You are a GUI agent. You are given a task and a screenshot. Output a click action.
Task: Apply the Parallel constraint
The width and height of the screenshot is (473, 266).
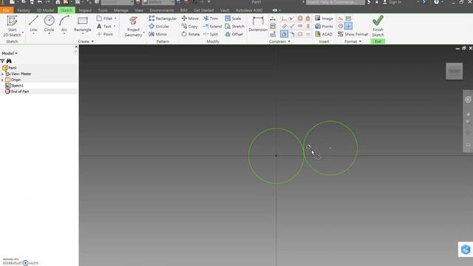click(x=284, y=26)
